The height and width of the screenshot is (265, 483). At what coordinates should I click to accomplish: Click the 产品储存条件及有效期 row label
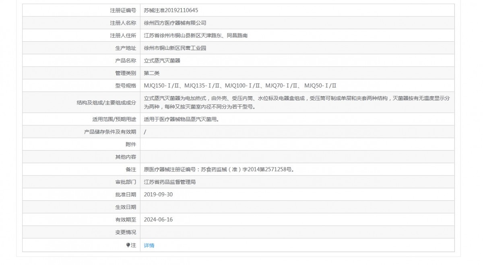(x=110, y=132)
